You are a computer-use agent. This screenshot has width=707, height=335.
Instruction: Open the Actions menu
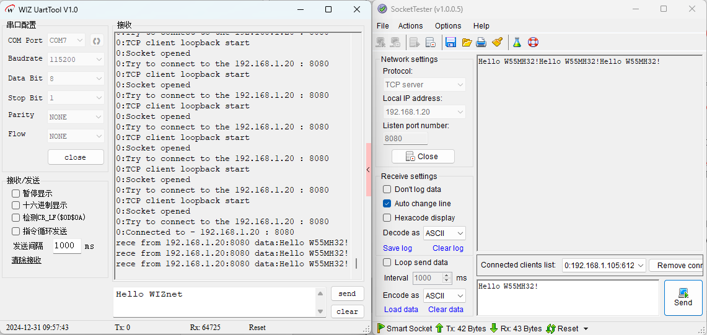(410, 26)
